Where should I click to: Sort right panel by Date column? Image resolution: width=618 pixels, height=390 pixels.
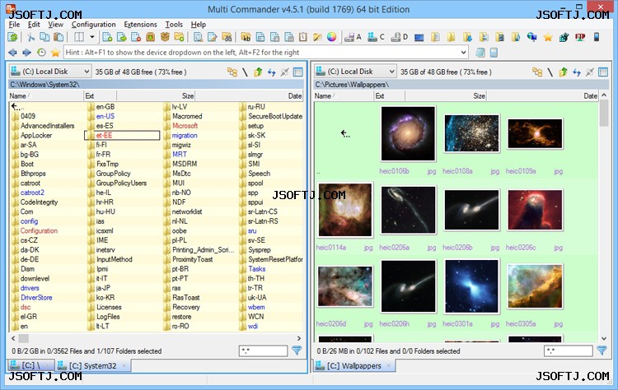click(542, 95)
